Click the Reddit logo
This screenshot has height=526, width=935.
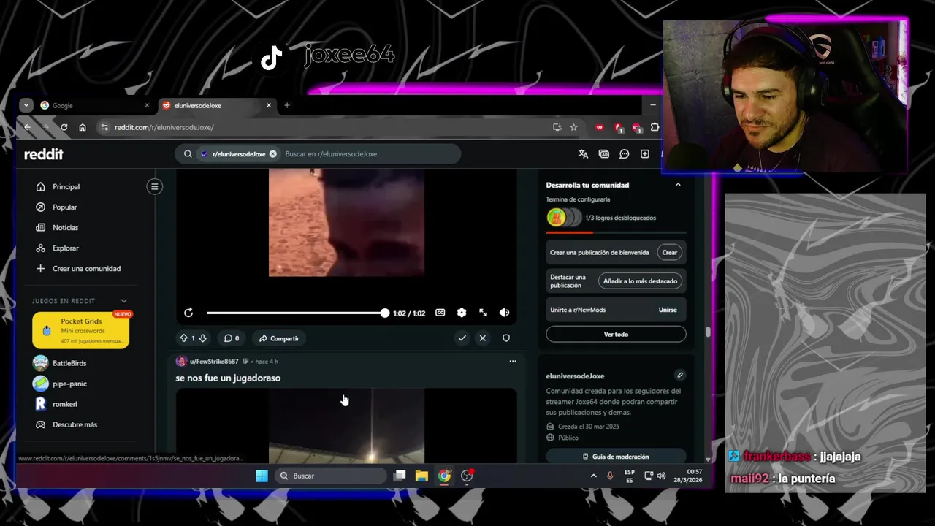[44, 154]
